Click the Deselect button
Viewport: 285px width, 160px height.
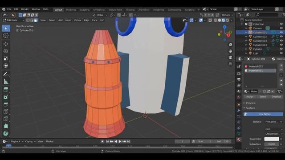point(276,97)
